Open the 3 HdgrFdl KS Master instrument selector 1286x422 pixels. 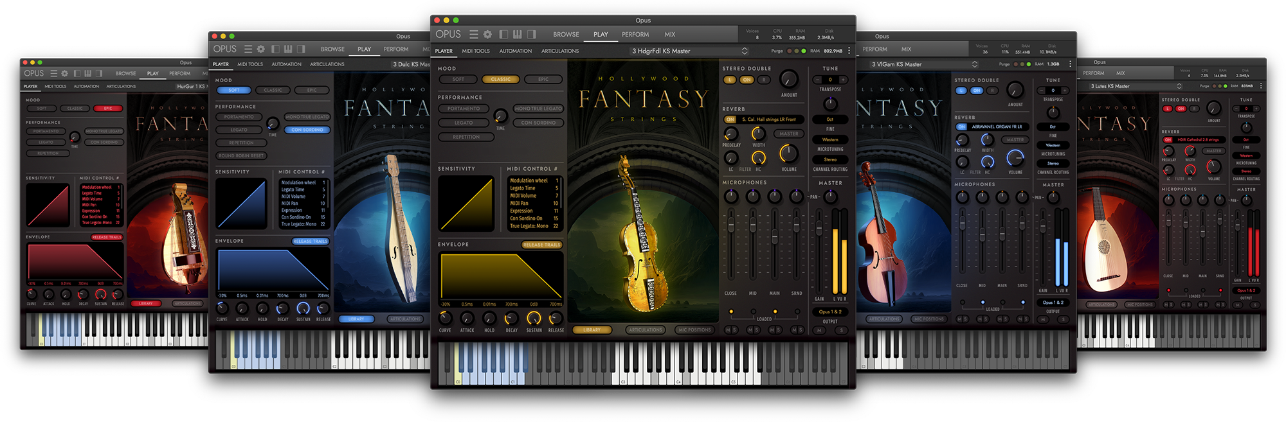click(688, 51)
